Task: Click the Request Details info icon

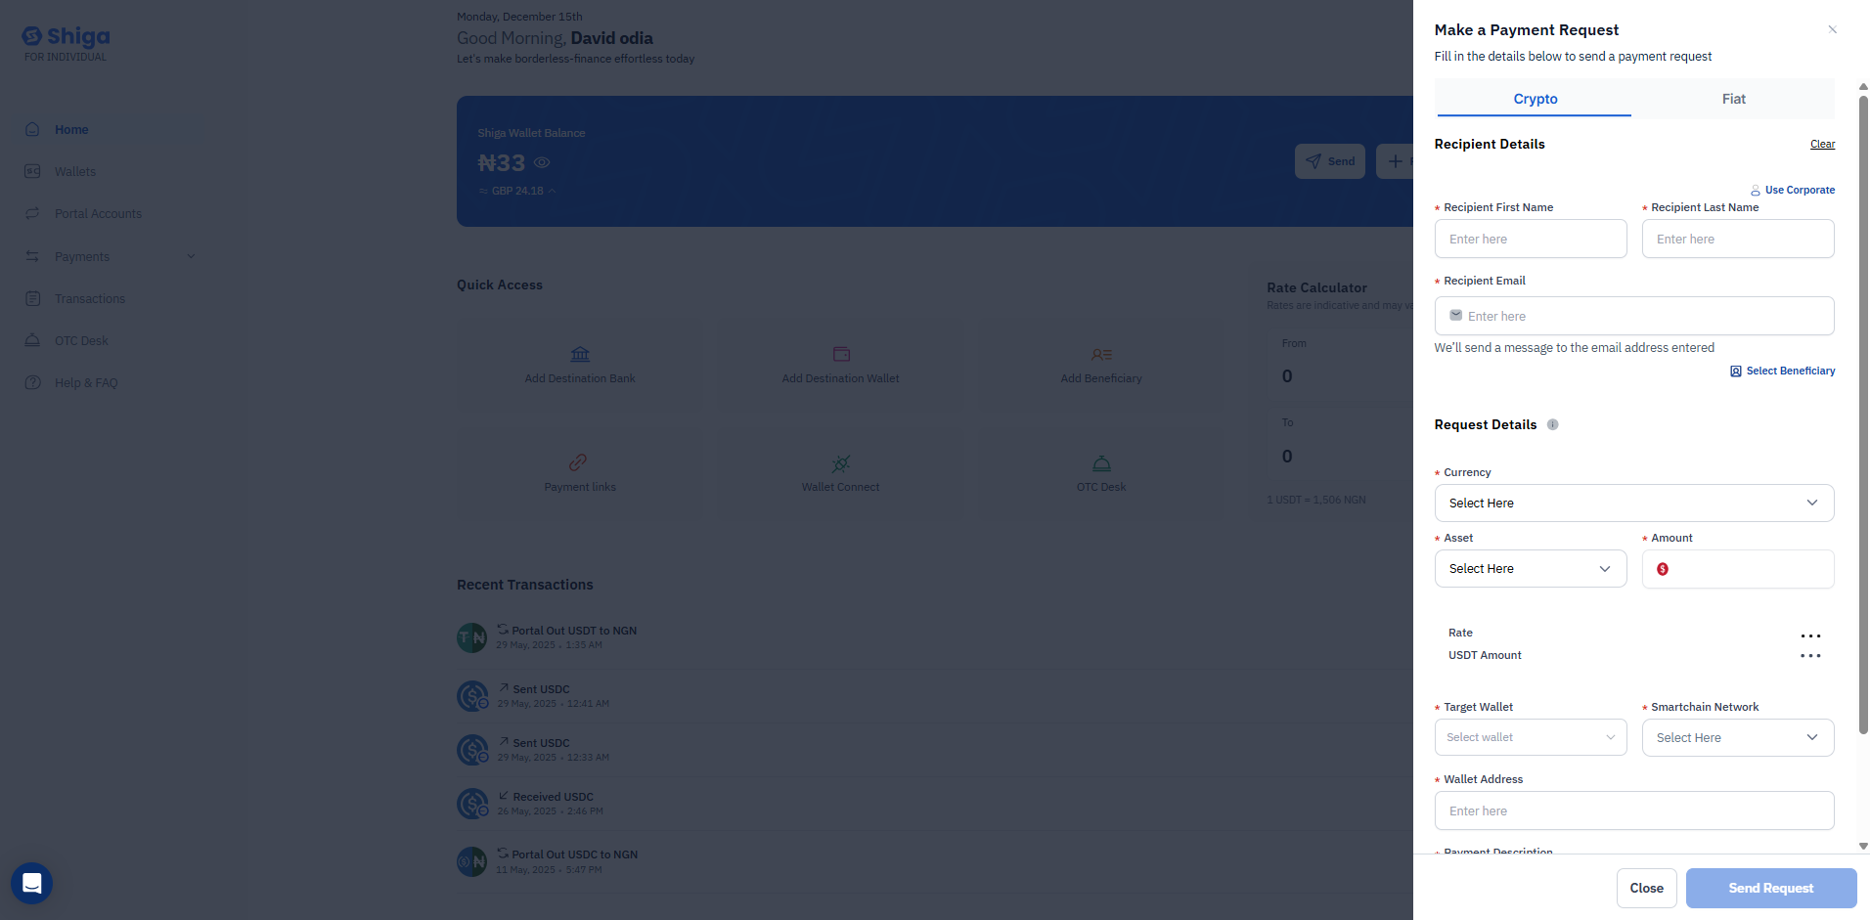Action: [x=1553, y=424]
